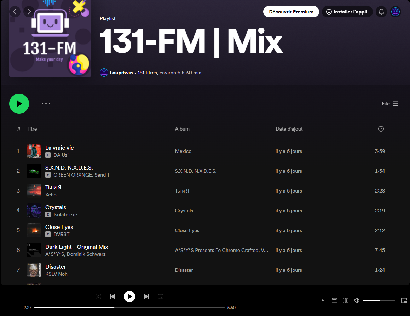Screen dimensions: 410x316
Task: Click the Dark Light cover thumbnail
Action: pos(34,251)
